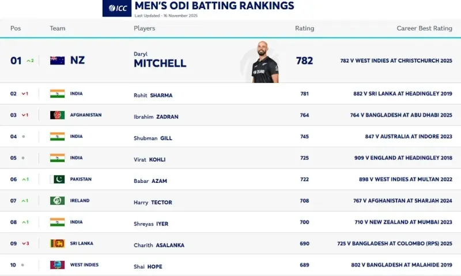Click the ICC logo in header
This screenshot has height=276, width=461.
tap(117, 8)
